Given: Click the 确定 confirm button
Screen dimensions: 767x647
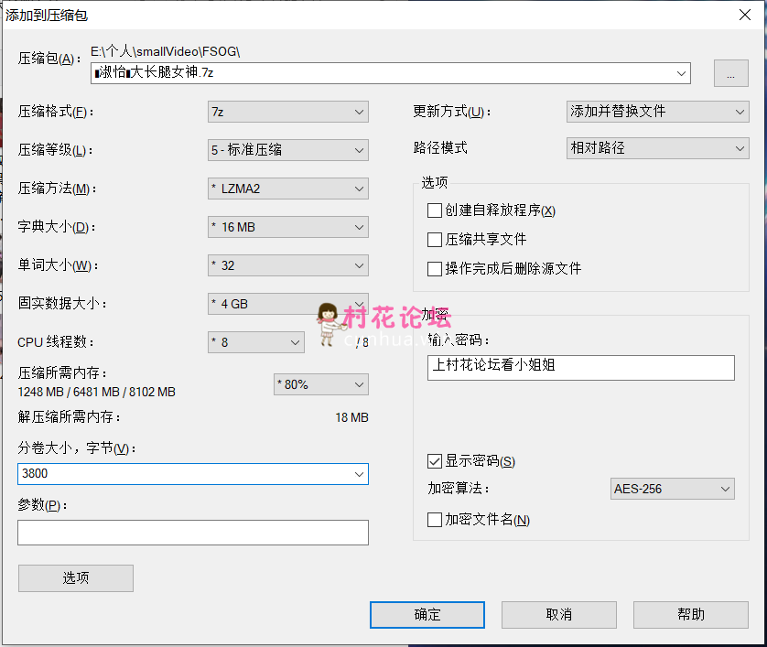Looking at the screenshot, I should pos(427,615).
